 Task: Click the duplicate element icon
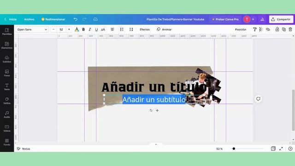tap(284, 30)
